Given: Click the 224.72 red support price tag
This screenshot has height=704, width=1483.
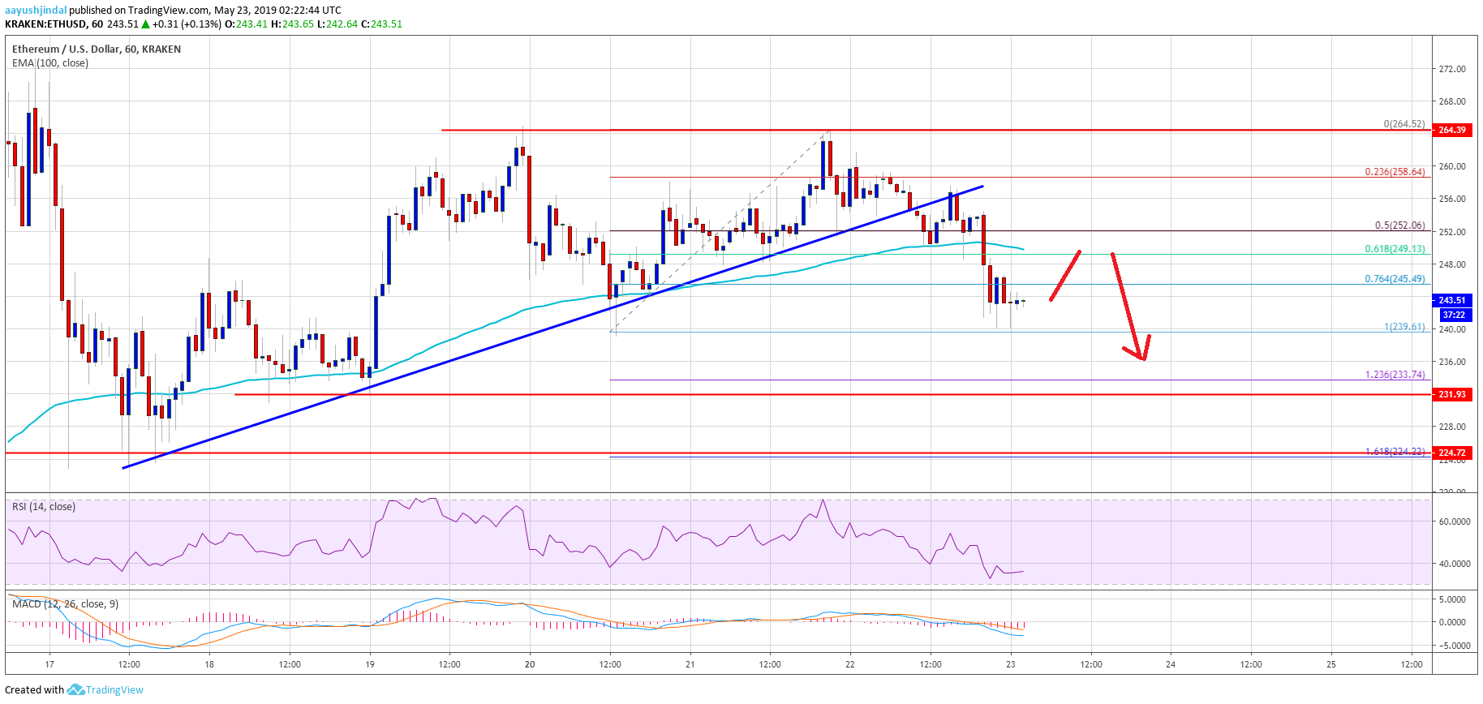Looking at the screenshot, I should 1451,453.
